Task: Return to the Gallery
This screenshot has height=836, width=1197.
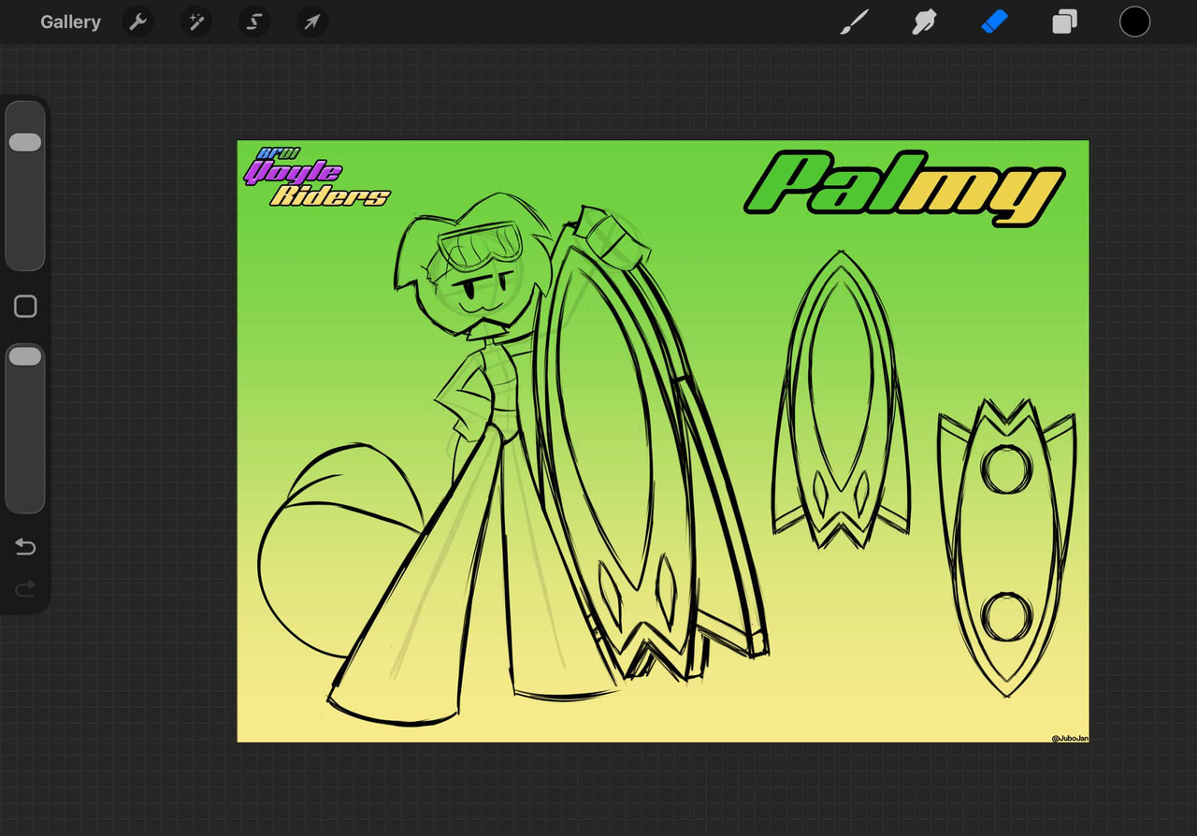Action: [70, 22]
